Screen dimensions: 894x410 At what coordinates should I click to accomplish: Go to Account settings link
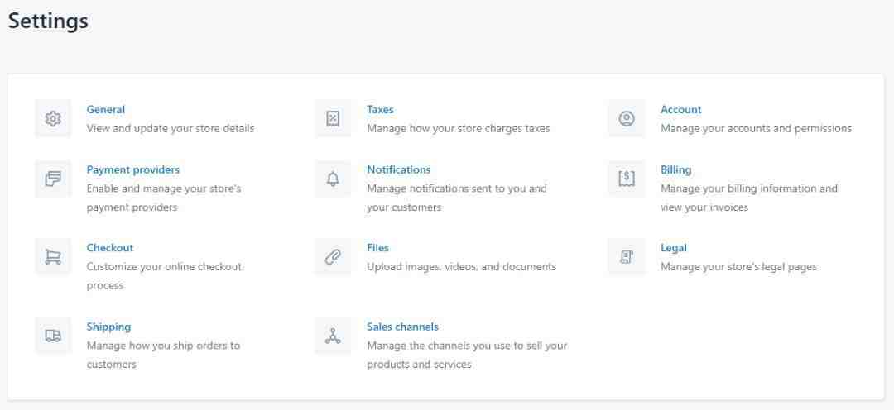click(680, 109)
